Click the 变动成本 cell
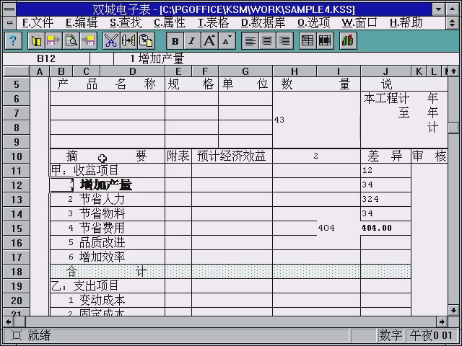Image resolution: width=462 pixels, height=346 pixels. pyautogui.click(x=102, y=300)
